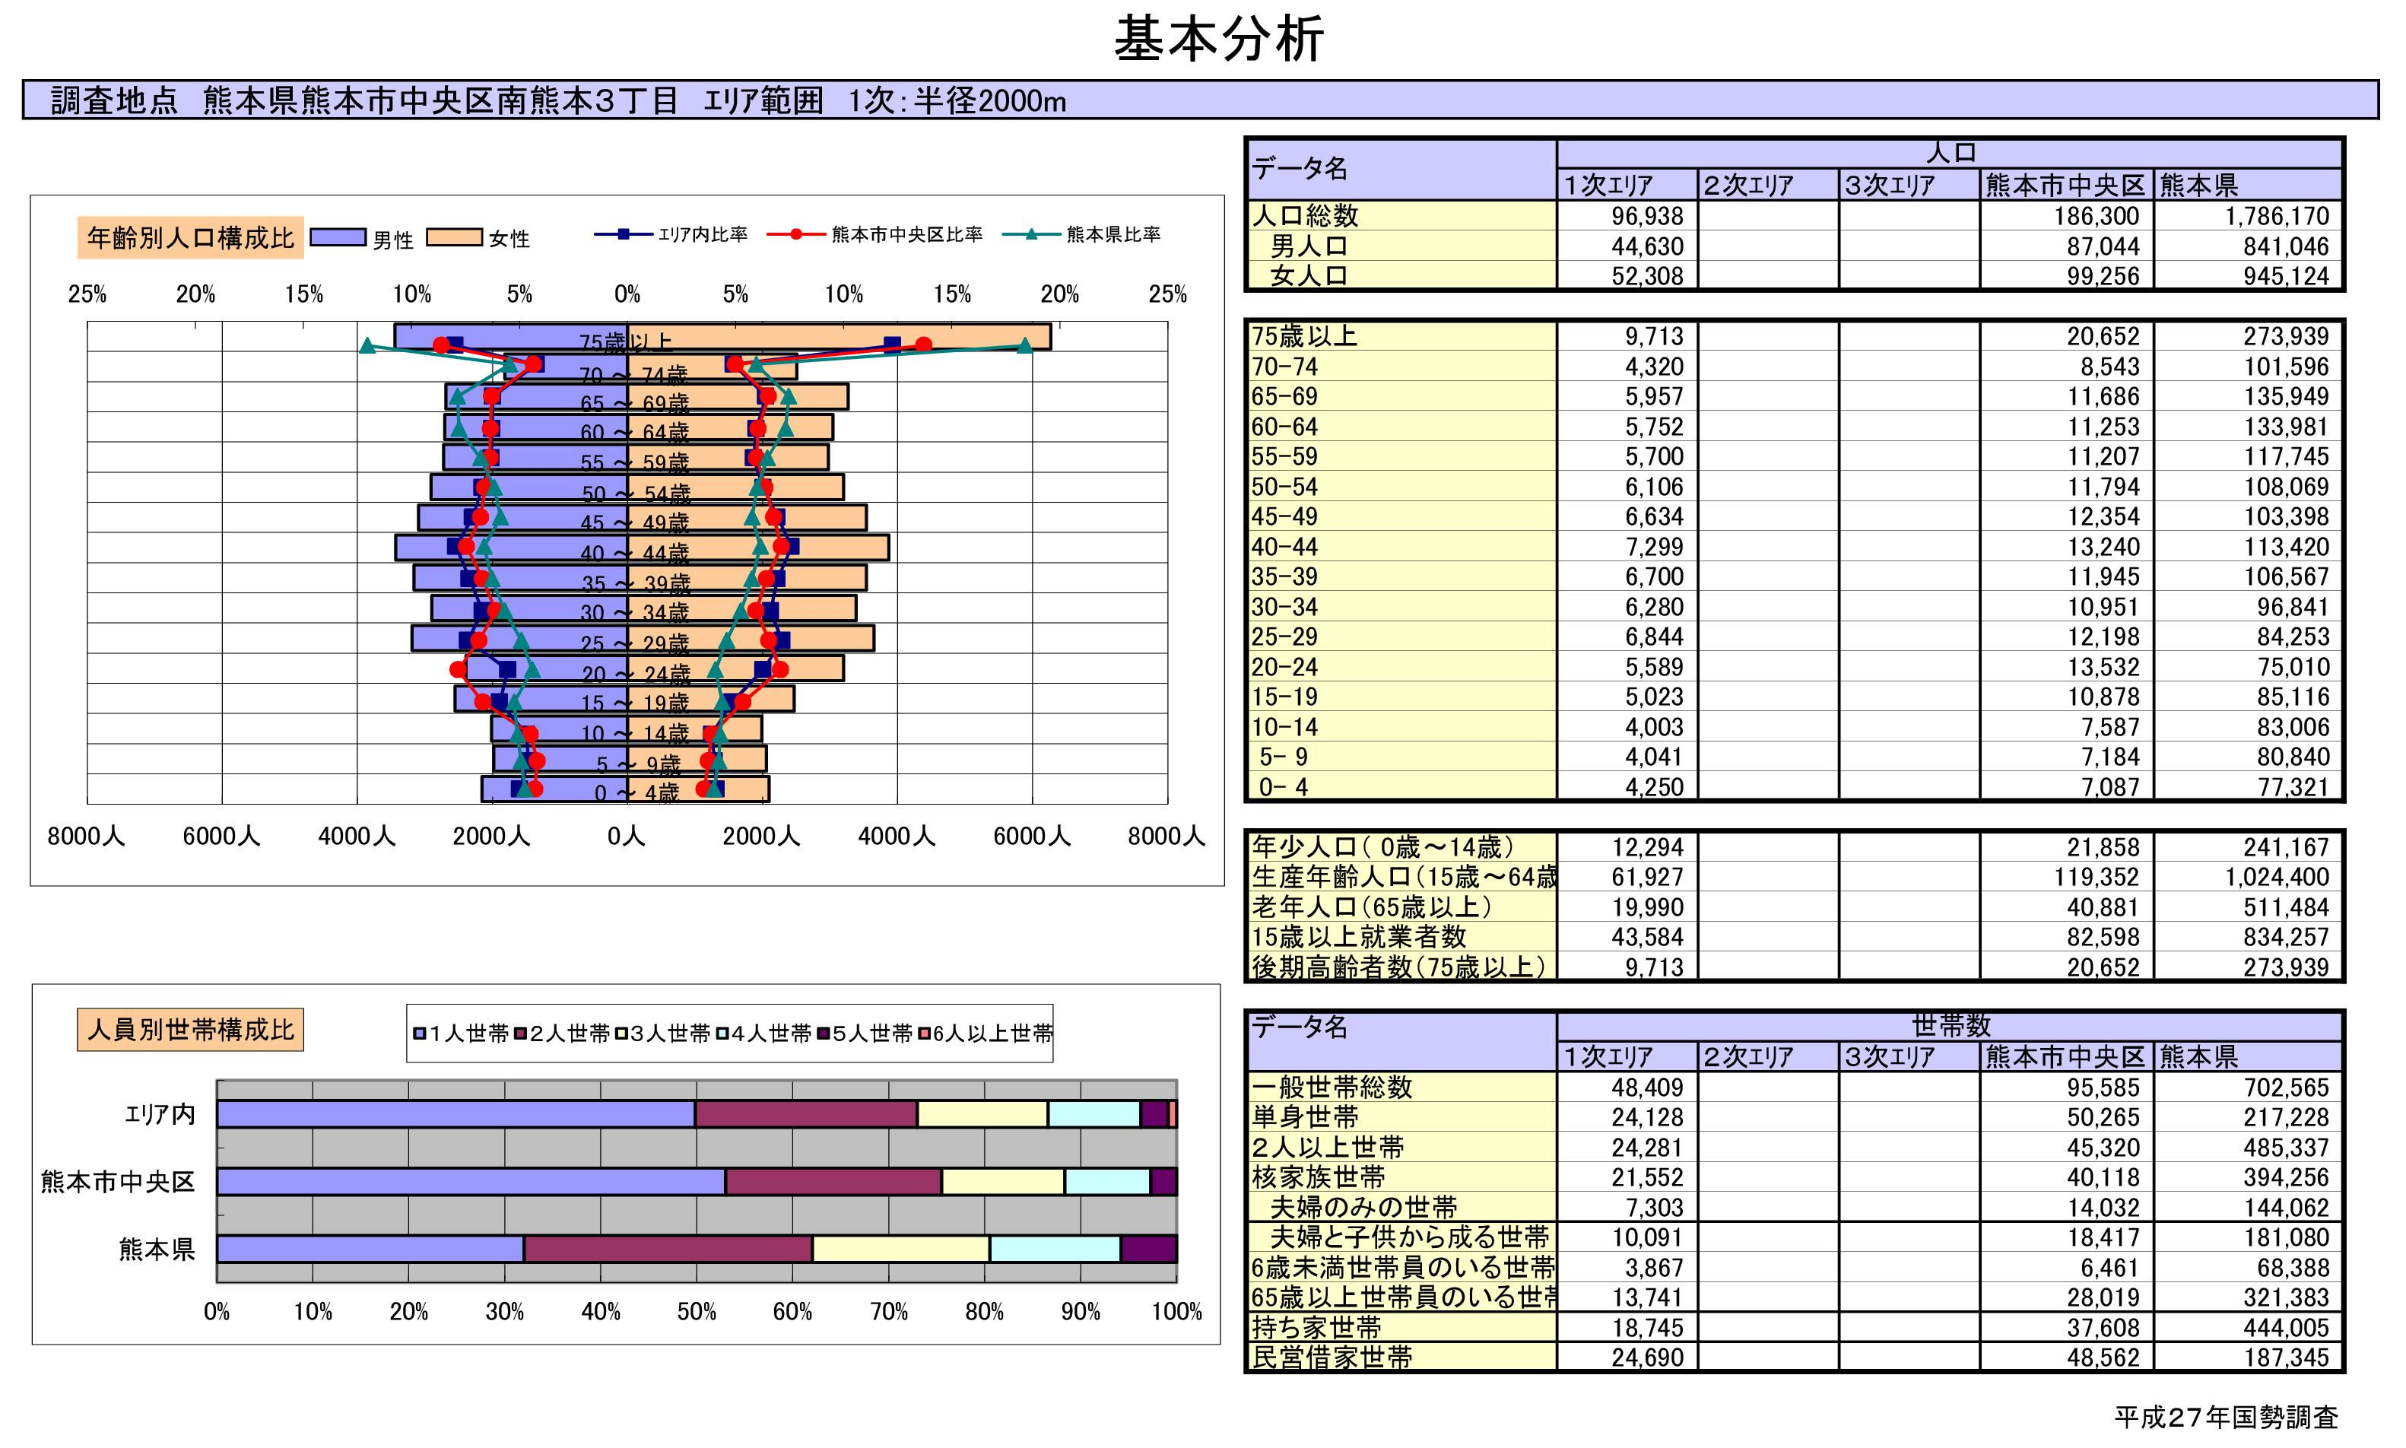Click the 50% label on household chart axis
Viewport: 2406px width, 1448px height.
coord(697,1311)
